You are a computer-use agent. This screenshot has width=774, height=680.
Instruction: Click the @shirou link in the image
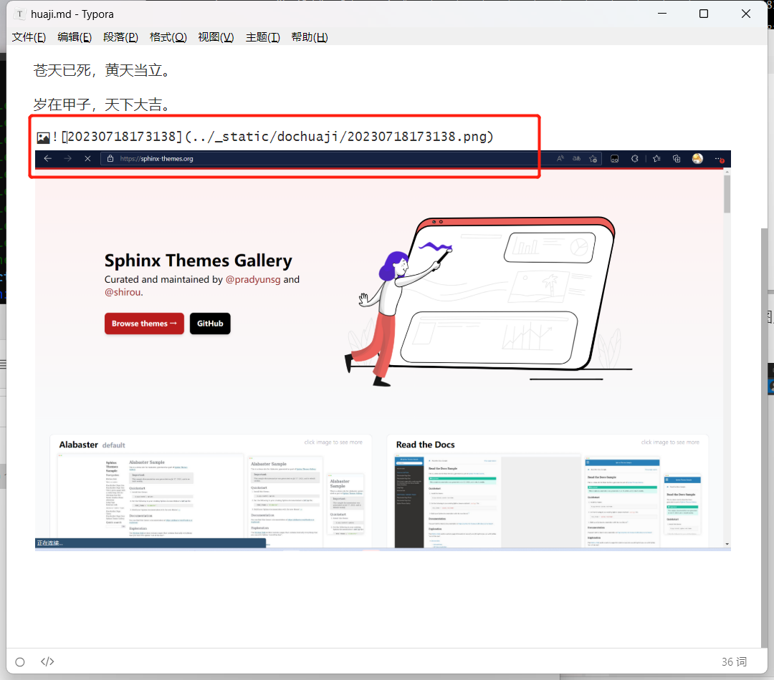pyautogui.click(x=123, y=292)
